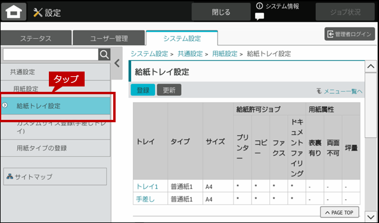Click the PAGE TOP button
This screenshot has width=379, height=223.
pos(339,212)
